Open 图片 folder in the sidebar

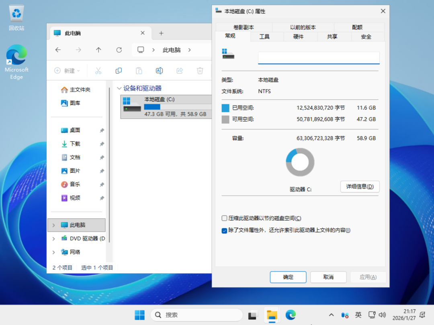pos(71,171)
